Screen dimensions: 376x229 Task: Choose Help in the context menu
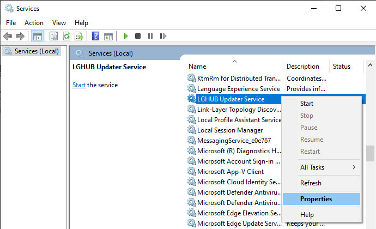322,215
